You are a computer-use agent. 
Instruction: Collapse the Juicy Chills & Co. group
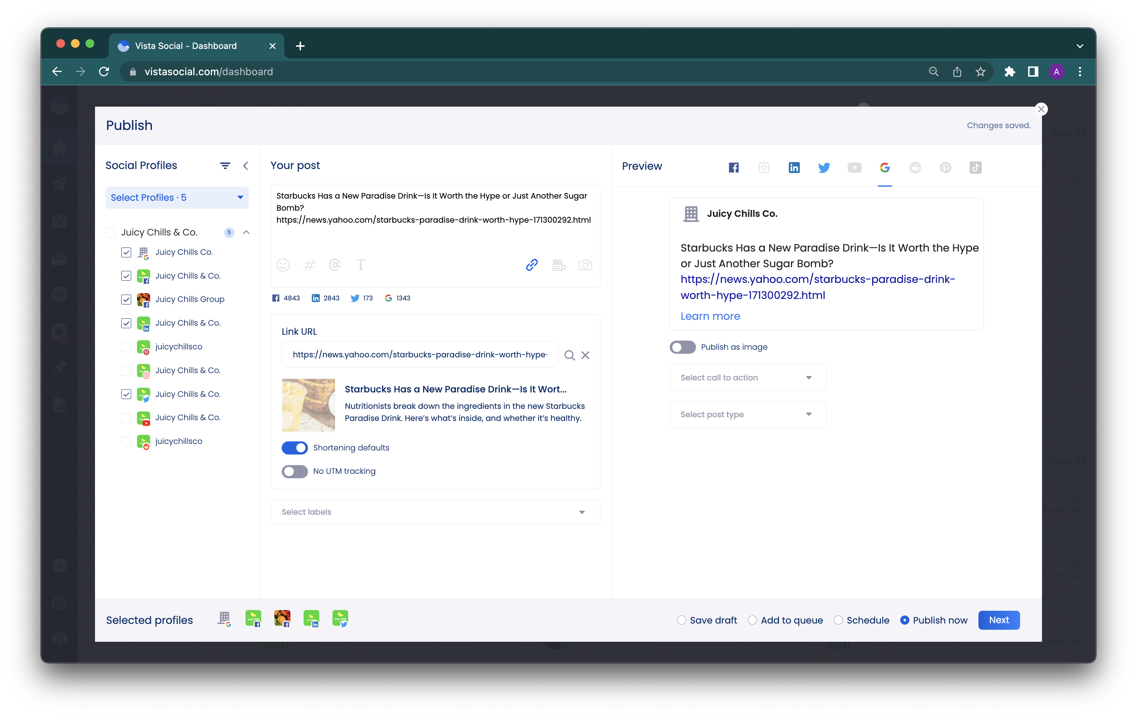[246, 233]
